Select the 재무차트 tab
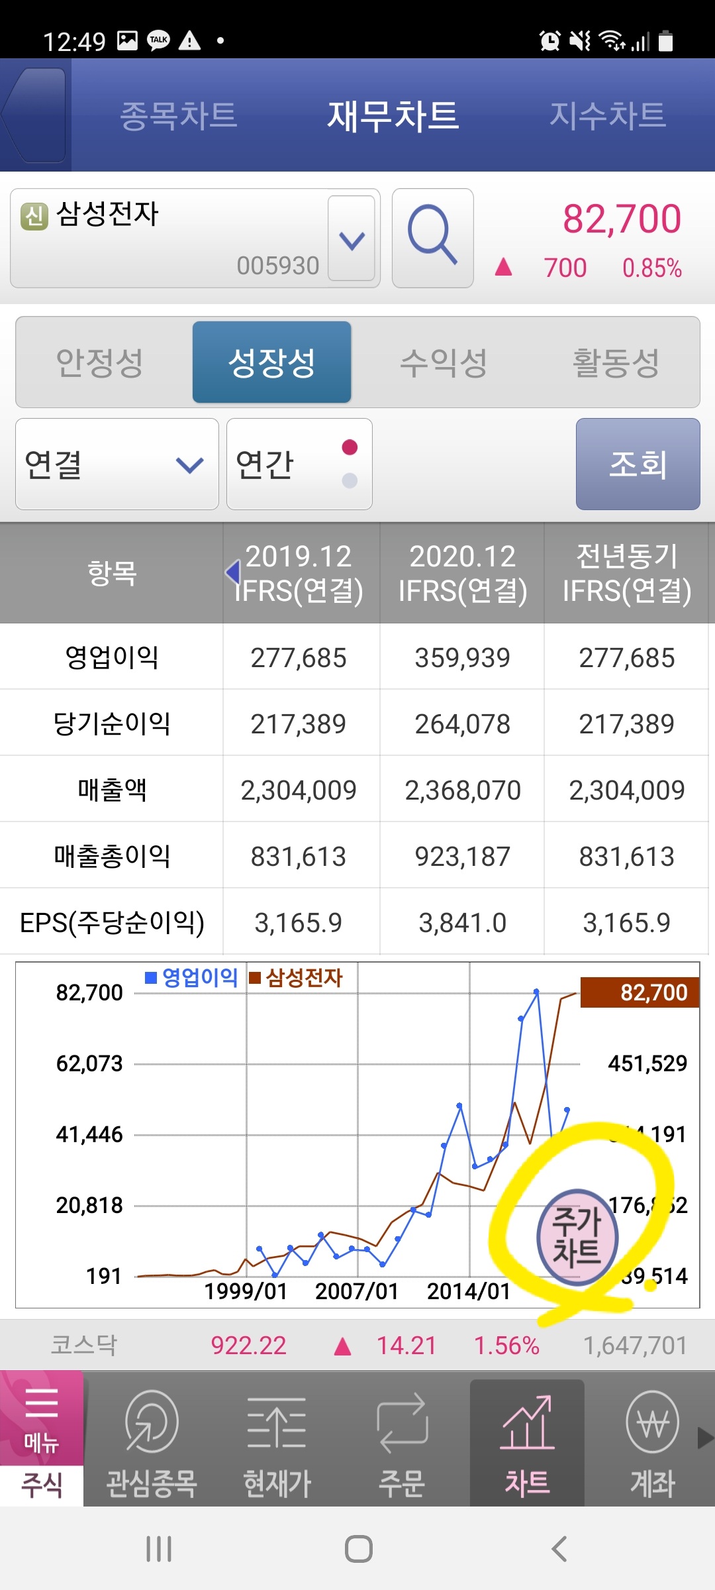 [393, 115]
